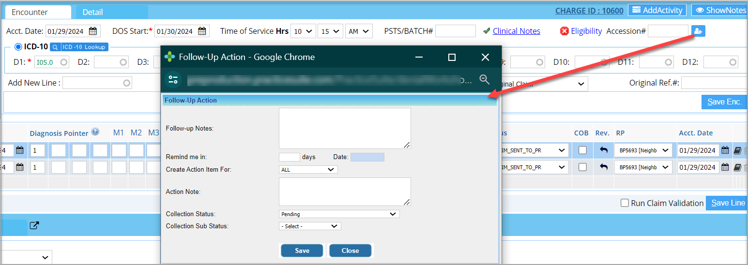Open the DOS Start calendar icon
This screenshot has height=265, width=748.
[202, 31]
